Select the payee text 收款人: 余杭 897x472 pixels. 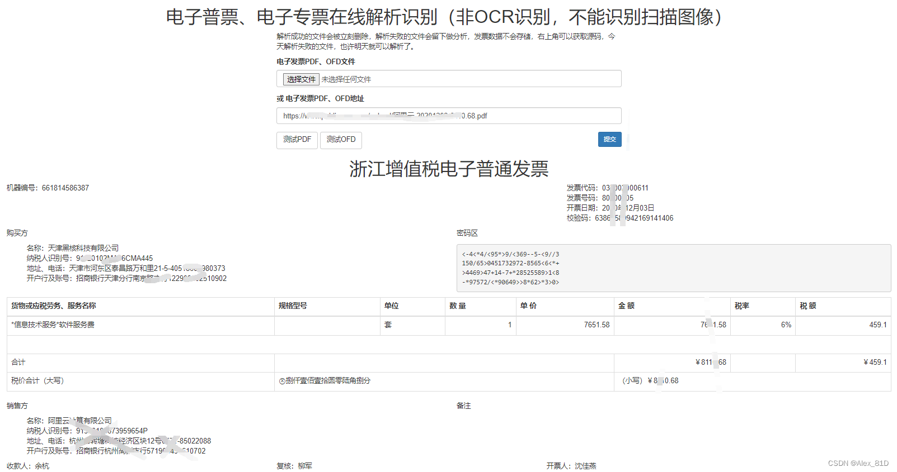(x=28, y=466)
